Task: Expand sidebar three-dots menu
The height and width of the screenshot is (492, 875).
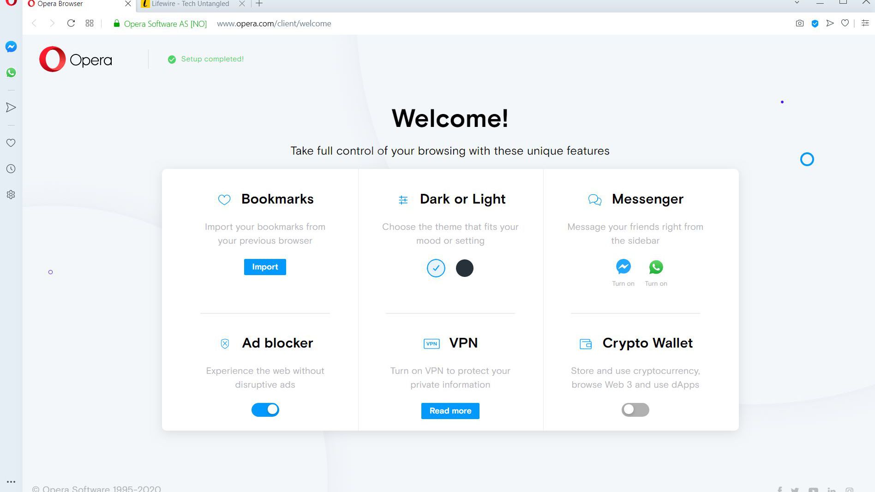Action: [x=11, y=482]
